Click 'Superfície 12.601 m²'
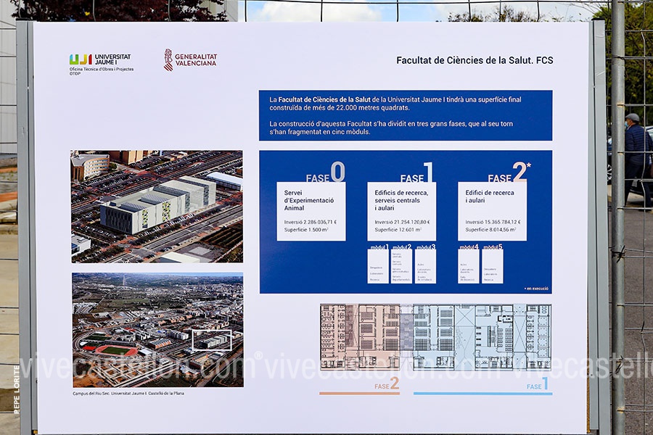This screenshot has width=653, height=435. [x=398, y=230]
